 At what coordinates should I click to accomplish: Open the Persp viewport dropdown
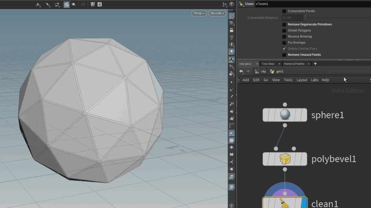point(199,13)
